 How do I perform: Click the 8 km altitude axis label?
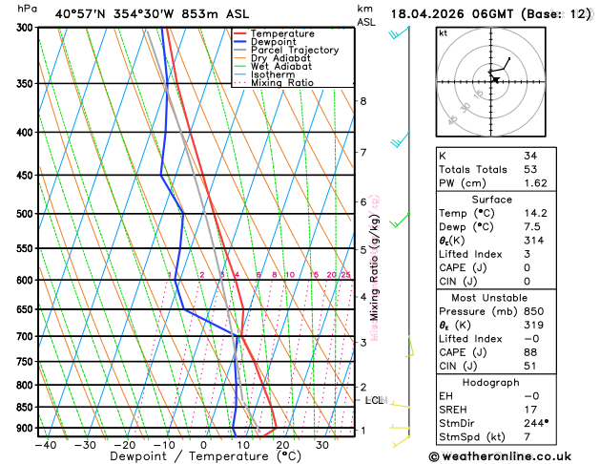click(363, 101)
